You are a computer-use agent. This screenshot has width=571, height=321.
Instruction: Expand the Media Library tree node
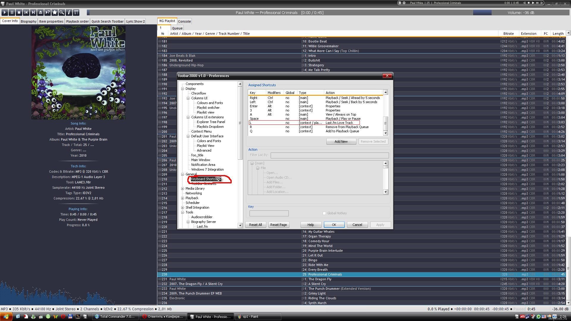pos(183,188)
